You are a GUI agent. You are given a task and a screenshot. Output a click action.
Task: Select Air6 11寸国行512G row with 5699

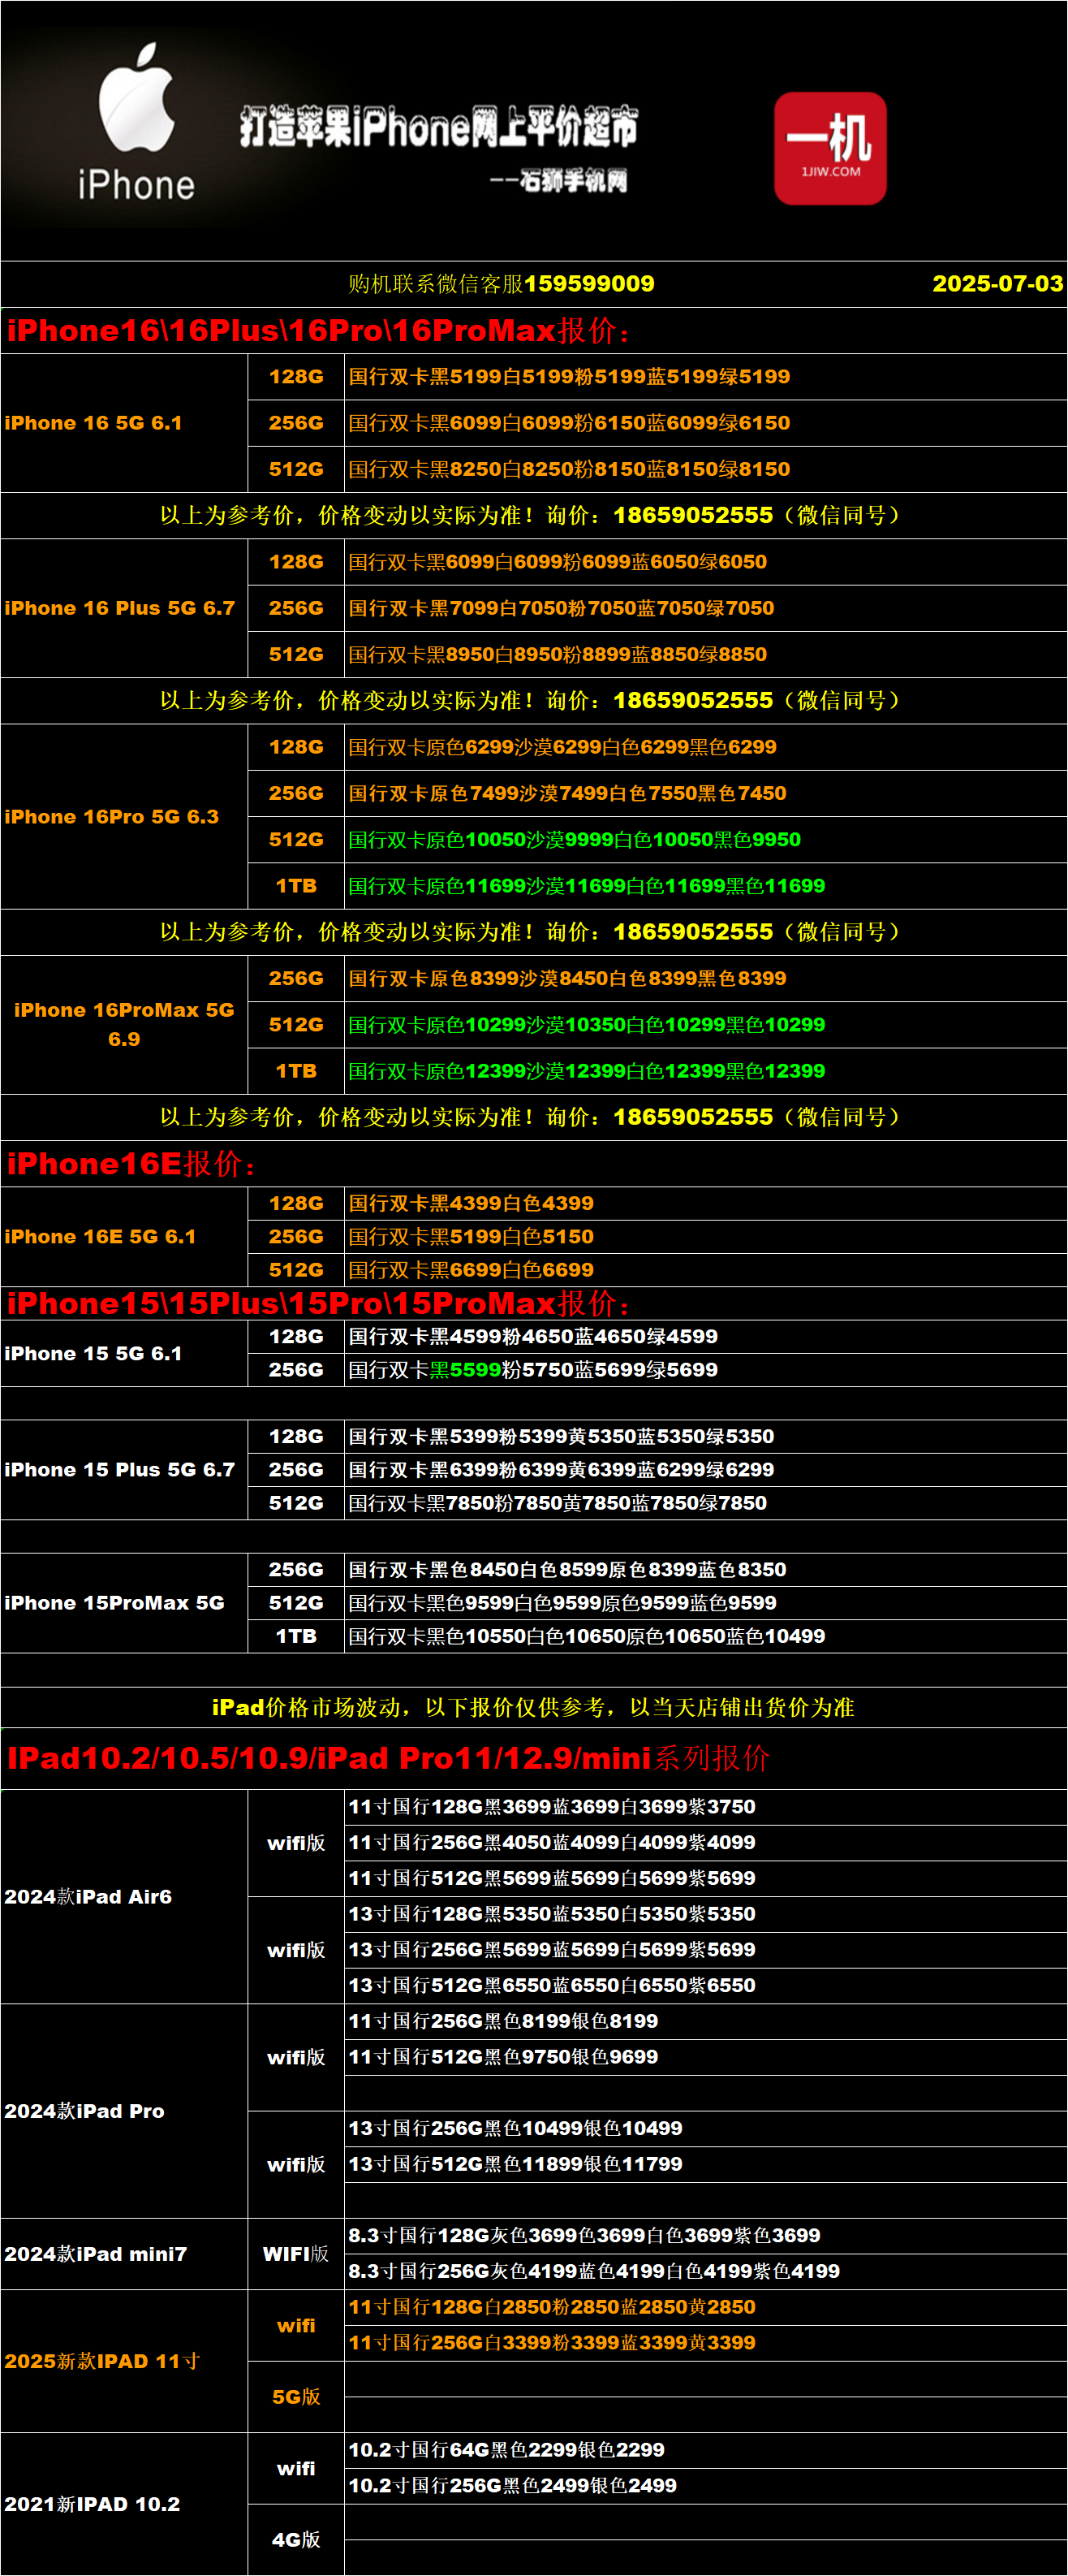point(705,1878)
